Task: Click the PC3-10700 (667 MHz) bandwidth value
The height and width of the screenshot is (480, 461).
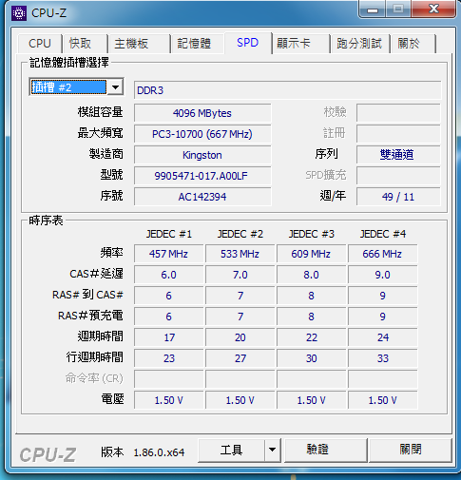Action: 202,134
